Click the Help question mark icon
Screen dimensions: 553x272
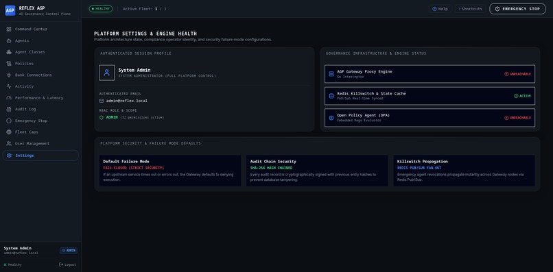pyautogui.click(x=434, y=9)
